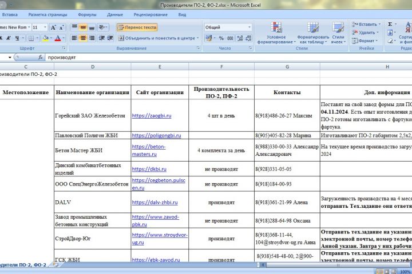Align text to top of cell
The height and width of the screenshot is (274, 412).
74,27
